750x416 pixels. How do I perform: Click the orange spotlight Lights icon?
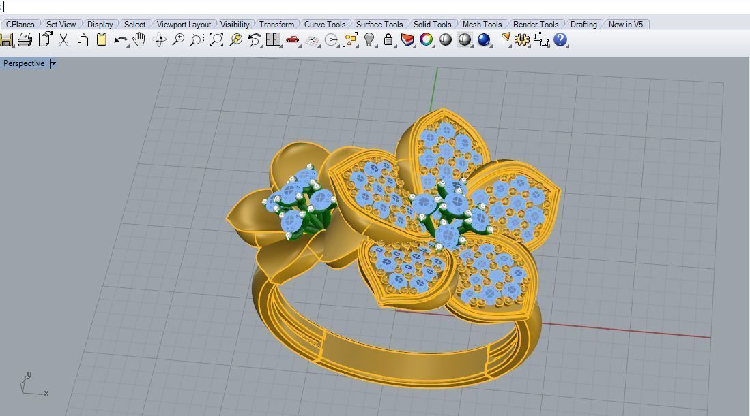[x=506, y=38]
